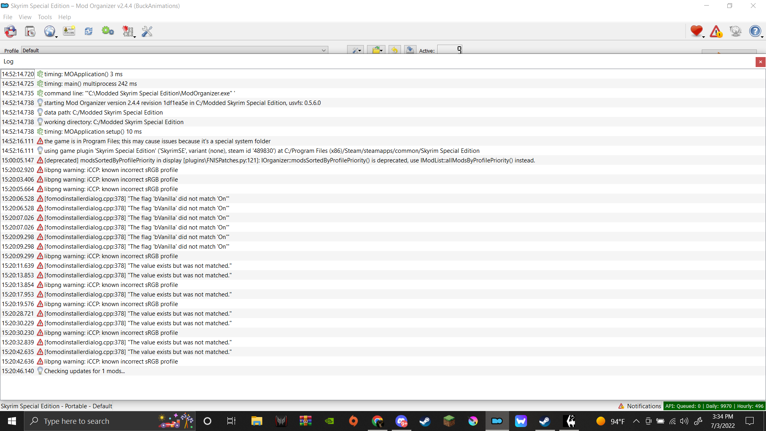Image resolution: width=766 pixels, height=431 pixels.
Task: Click the red heart Endorse icon
Action: pos(696,31)
